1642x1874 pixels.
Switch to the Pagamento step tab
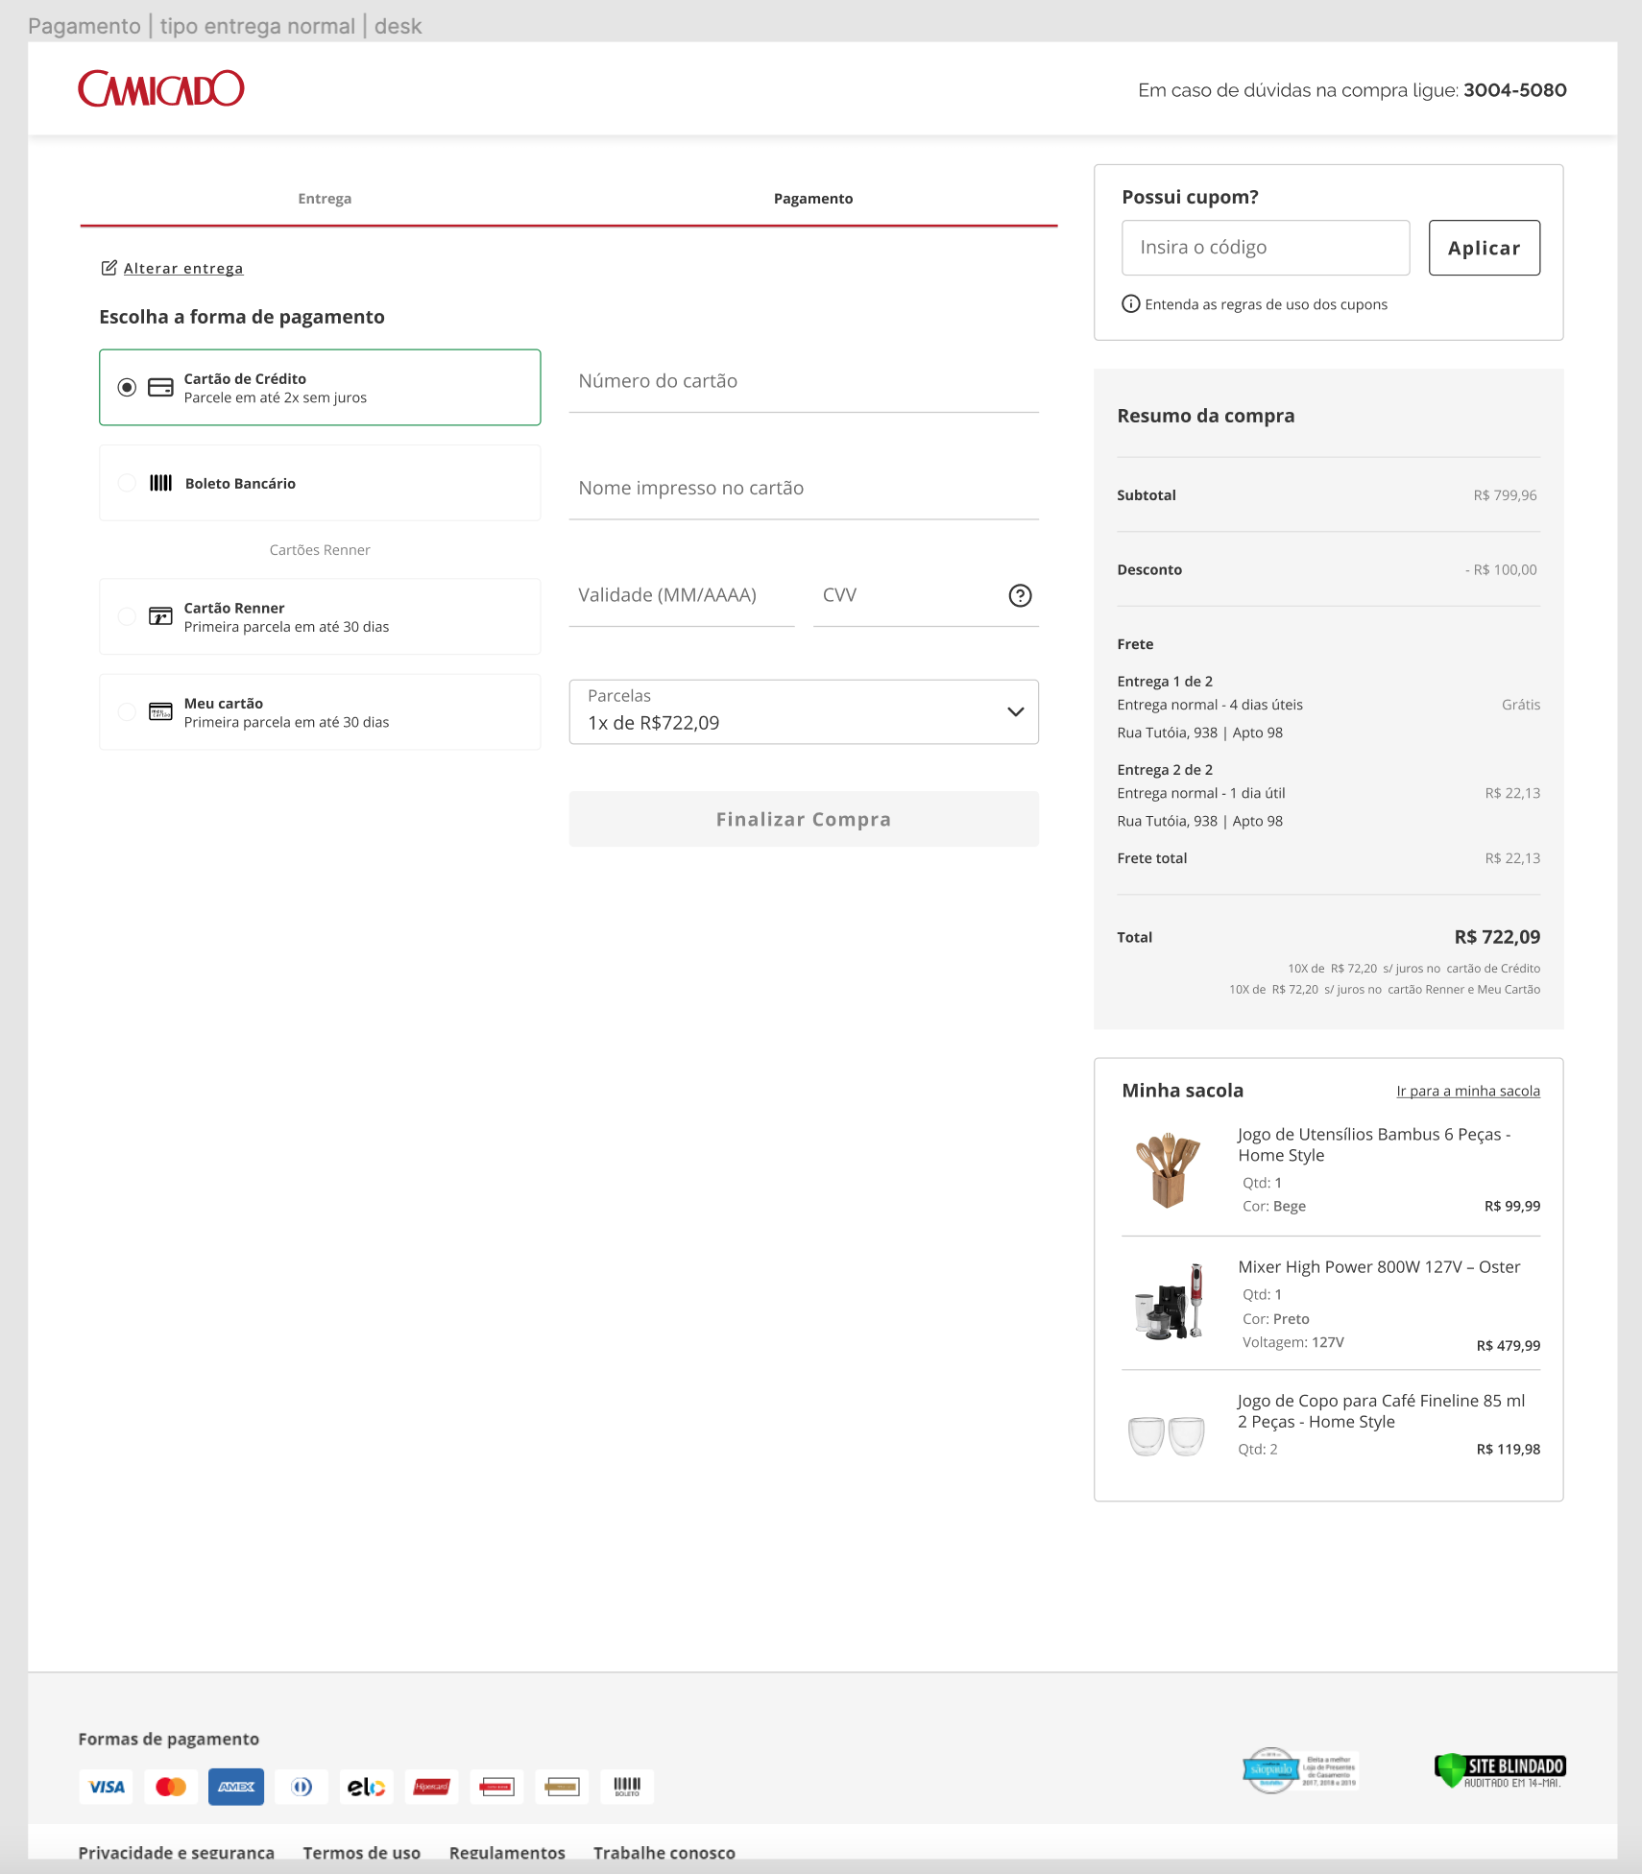(813, 199)
